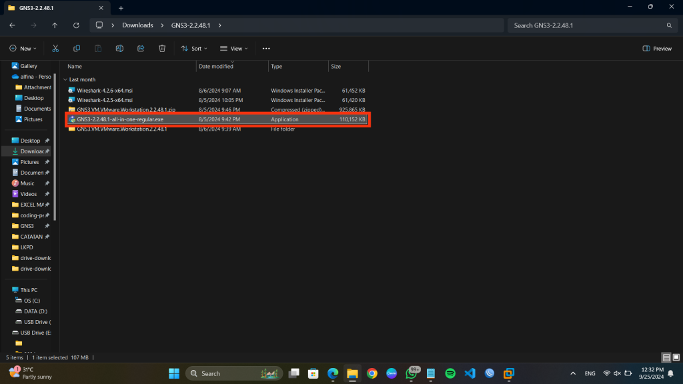Image resolution: width=683 pixels, height=384 pixels.
Task: Open the View dropdown menu
Action: pos(234,49)
